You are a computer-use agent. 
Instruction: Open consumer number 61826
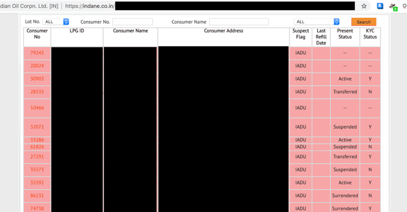[x=37, y=147]
